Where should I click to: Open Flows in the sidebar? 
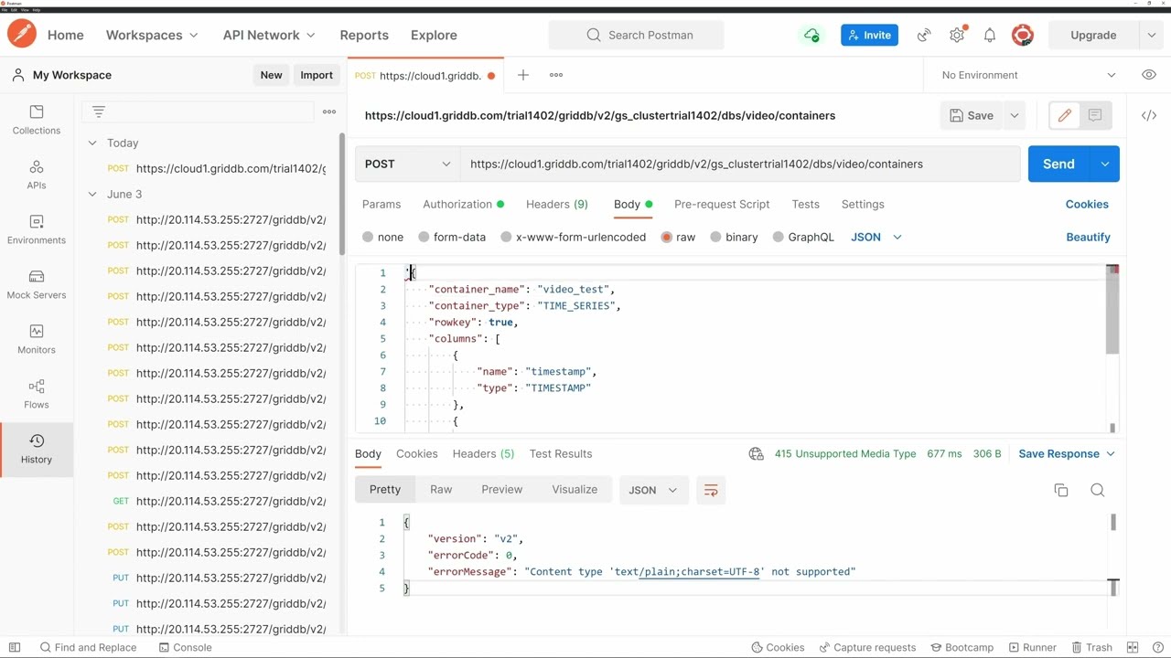(x=37, y=394)
